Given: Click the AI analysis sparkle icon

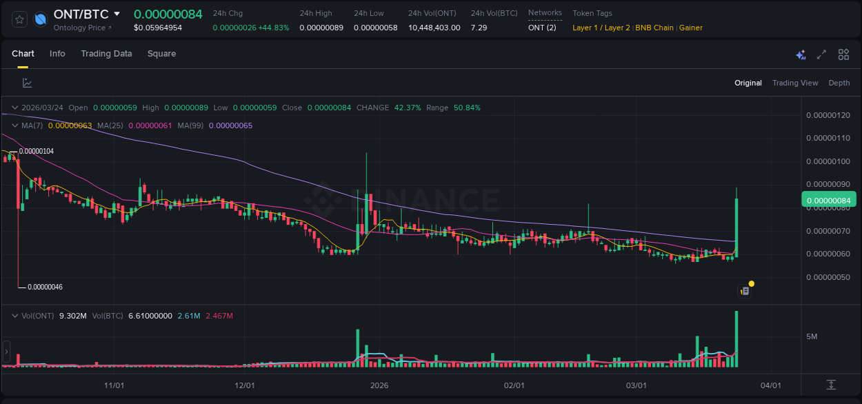Looking at the screenshot, I should pyautogui.click(x=801, y=54).
